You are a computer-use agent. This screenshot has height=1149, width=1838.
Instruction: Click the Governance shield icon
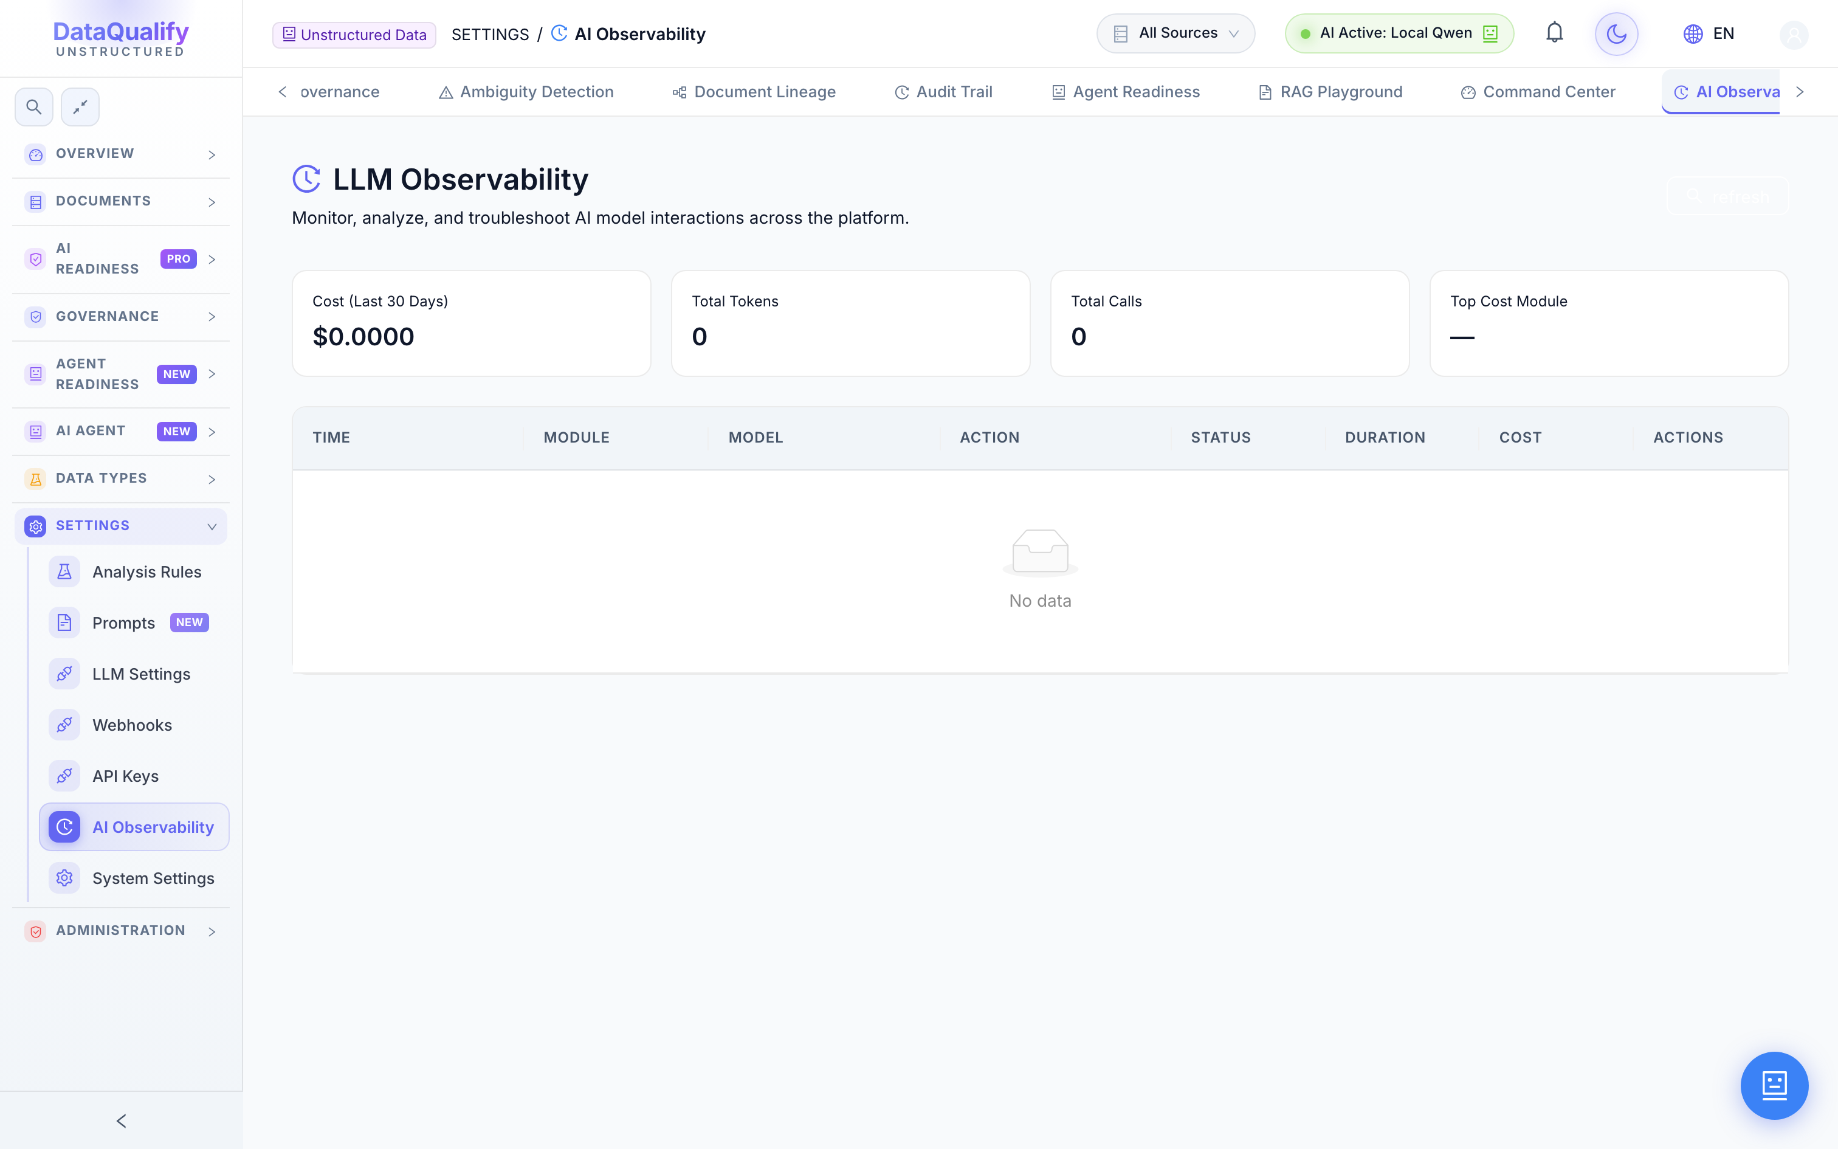[x=36, y=317]
